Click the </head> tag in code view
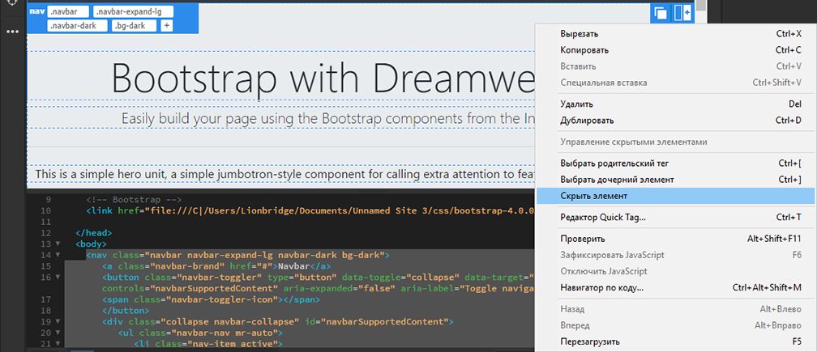The image size is (817, 352). pyautogui.click(x=94, y=233)
